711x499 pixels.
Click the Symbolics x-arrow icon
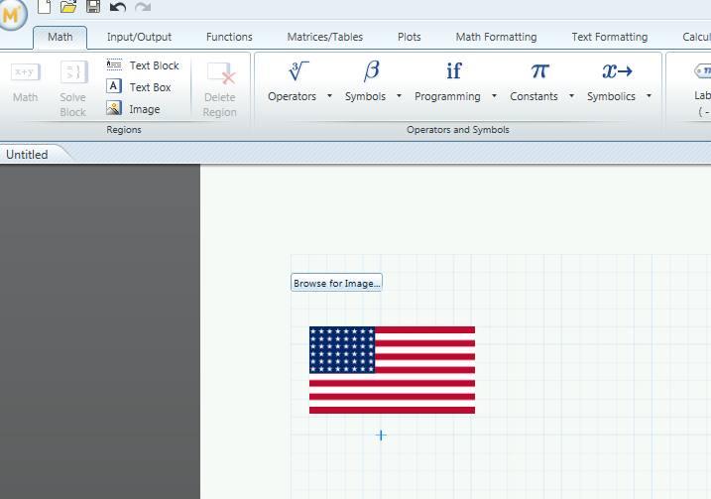coord(617,71)
